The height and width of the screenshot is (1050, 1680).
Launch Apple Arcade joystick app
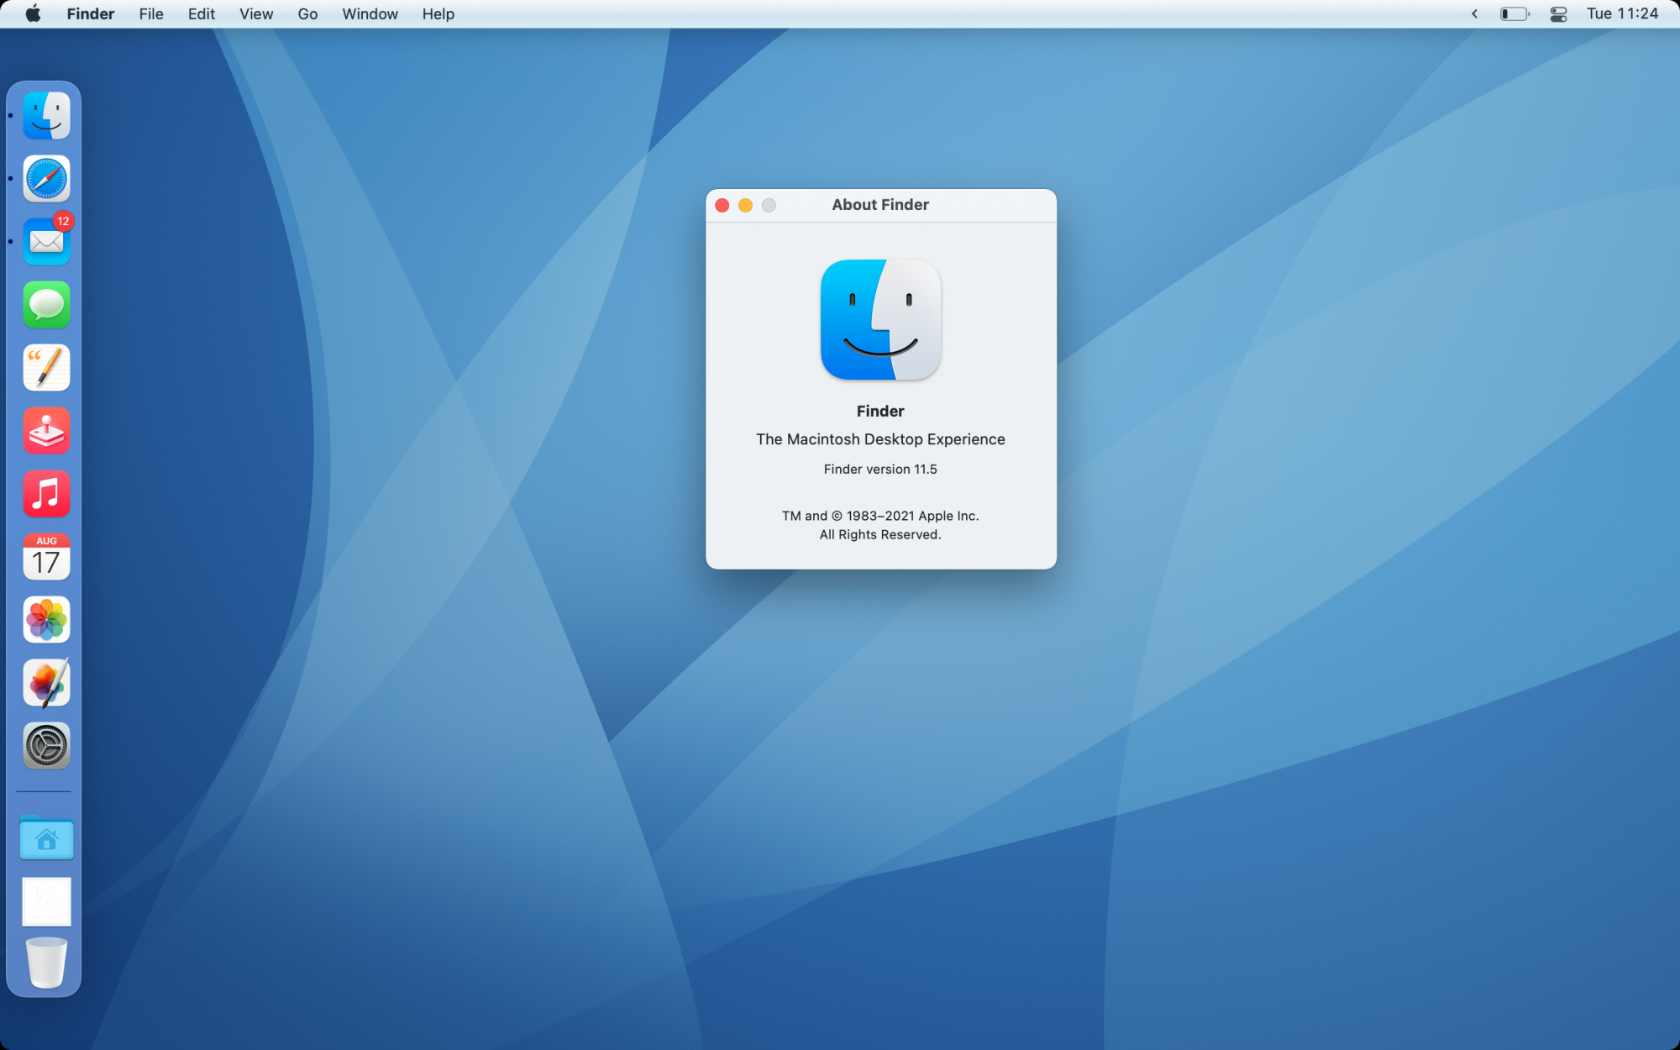[x=46, y=431]
